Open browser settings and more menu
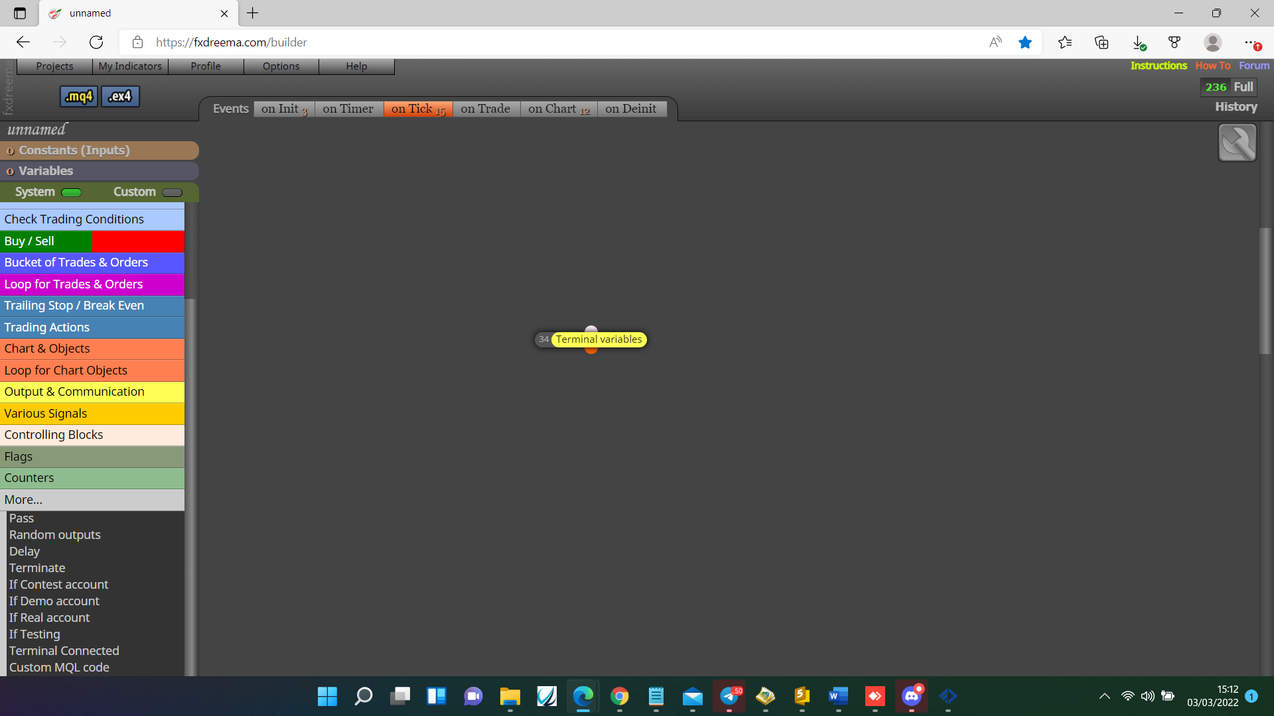This screenshot has height=716, width=1274. (x=1251, y=42)
